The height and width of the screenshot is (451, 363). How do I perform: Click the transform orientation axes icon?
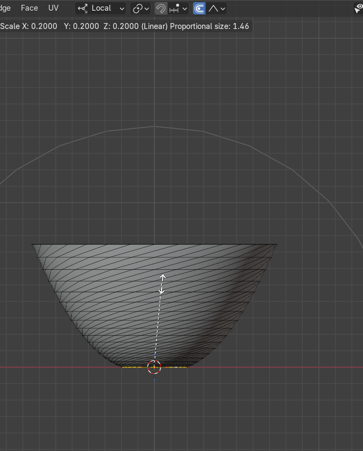83,9
